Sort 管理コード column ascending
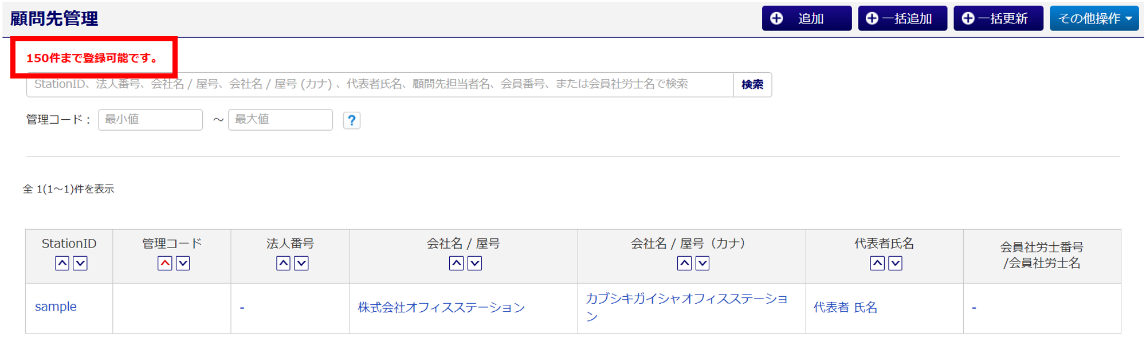1146x357 pixels. (x=165, y=263)
